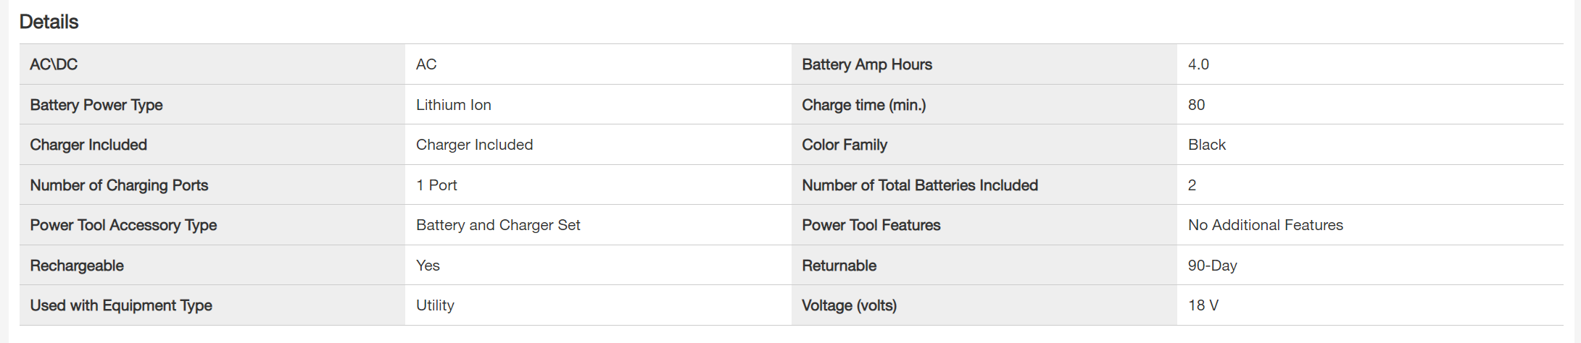Click the Details section heading
Image resolution: width=1581 pixels, height=343 pixels.
pos(49,22)
